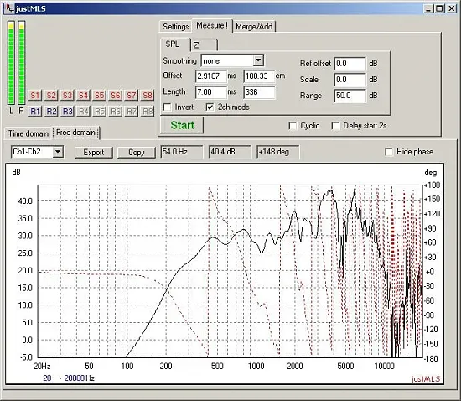
Task: Open the Ch1-Ch2 channel dropdown
Action: tap(58, 152)
